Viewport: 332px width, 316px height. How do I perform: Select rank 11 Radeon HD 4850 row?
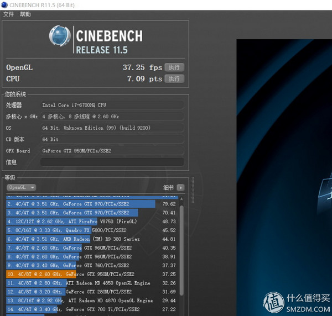pyautogui.click(x=92, y=283)
